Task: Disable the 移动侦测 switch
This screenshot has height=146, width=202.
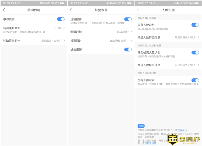Action: (x=61, y=19)
